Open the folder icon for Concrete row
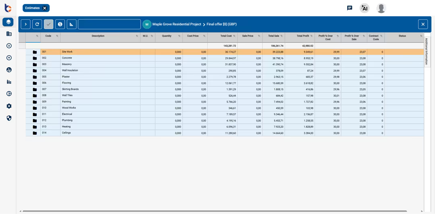 pos(35,58)
